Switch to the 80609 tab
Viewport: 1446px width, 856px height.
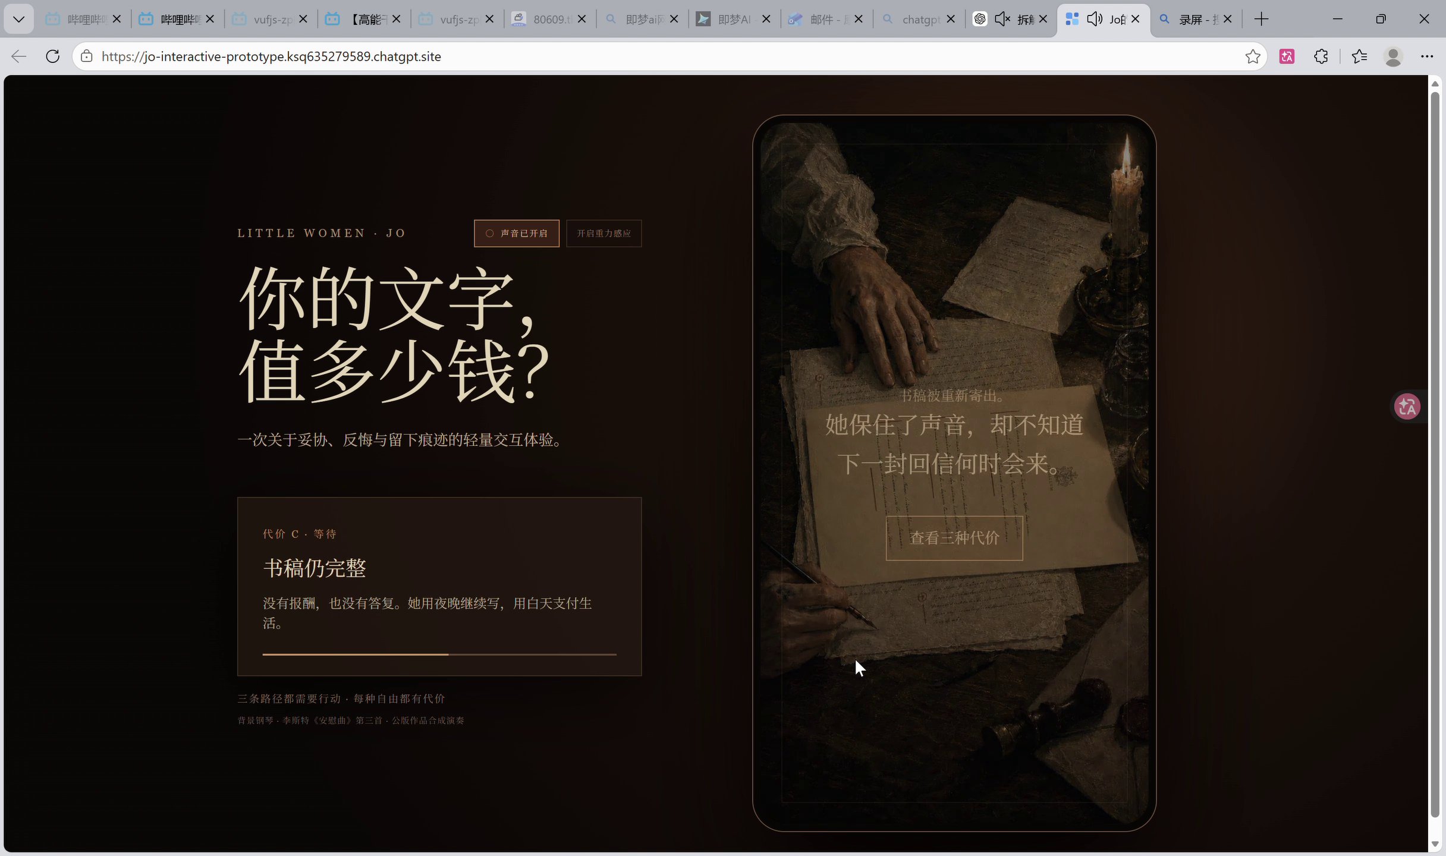(x=550, y=19)
